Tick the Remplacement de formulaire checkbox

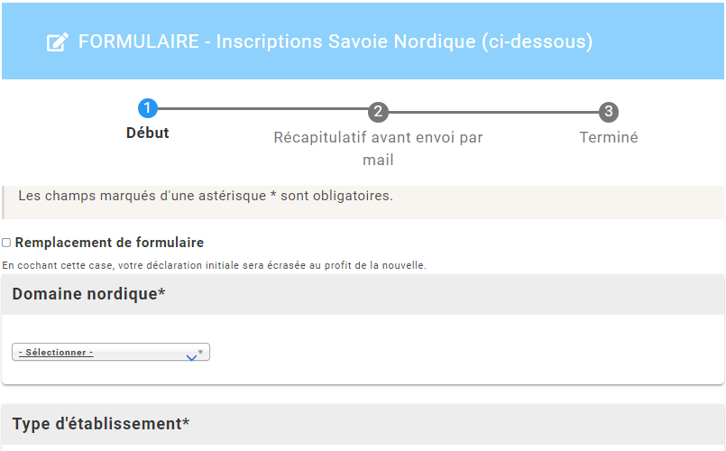coord(6,243)
